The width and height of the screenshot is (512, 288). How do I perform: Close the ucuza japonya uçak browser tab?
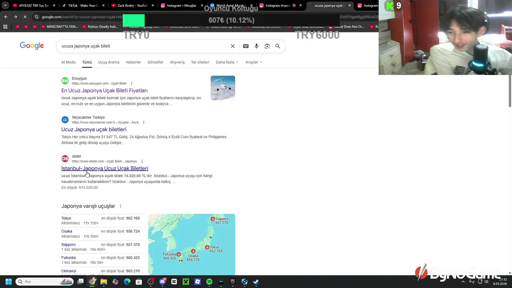pyautogui.click(x=350, y=6)
